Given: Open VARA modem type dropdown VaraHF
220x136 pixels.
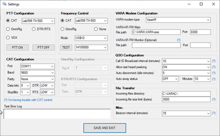Looking at the screenshot, I should 178,20.
